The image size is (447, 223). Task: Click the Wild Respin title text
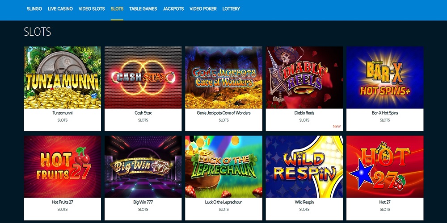coord(304,202)
